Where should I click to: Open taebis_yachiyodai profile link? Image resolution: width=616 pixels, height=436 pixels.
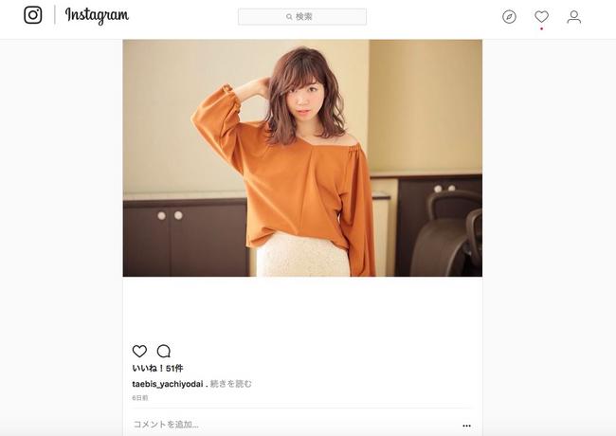(x=168, y=384)
